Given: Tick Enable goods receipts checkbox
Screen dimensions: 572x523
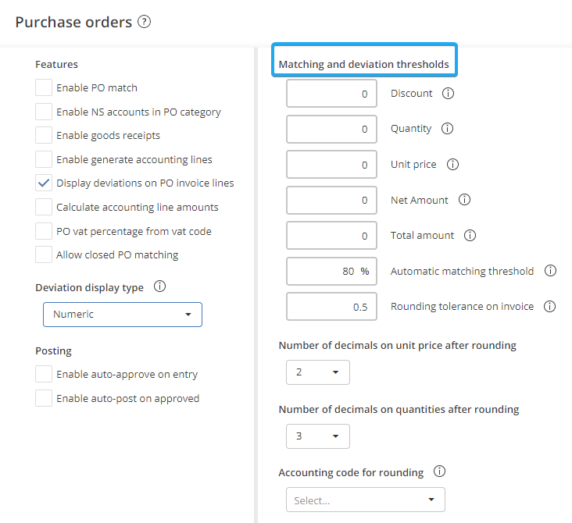Looking at the screenshot, I should [x=45, y=136].
